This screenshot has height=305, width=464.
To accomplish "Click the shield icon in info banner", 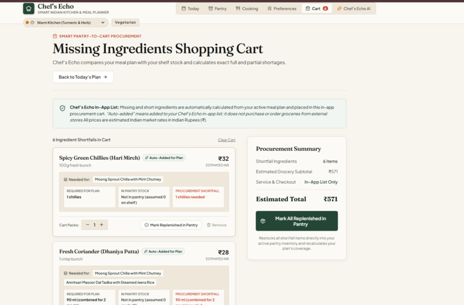I will [x=62, y=108].
